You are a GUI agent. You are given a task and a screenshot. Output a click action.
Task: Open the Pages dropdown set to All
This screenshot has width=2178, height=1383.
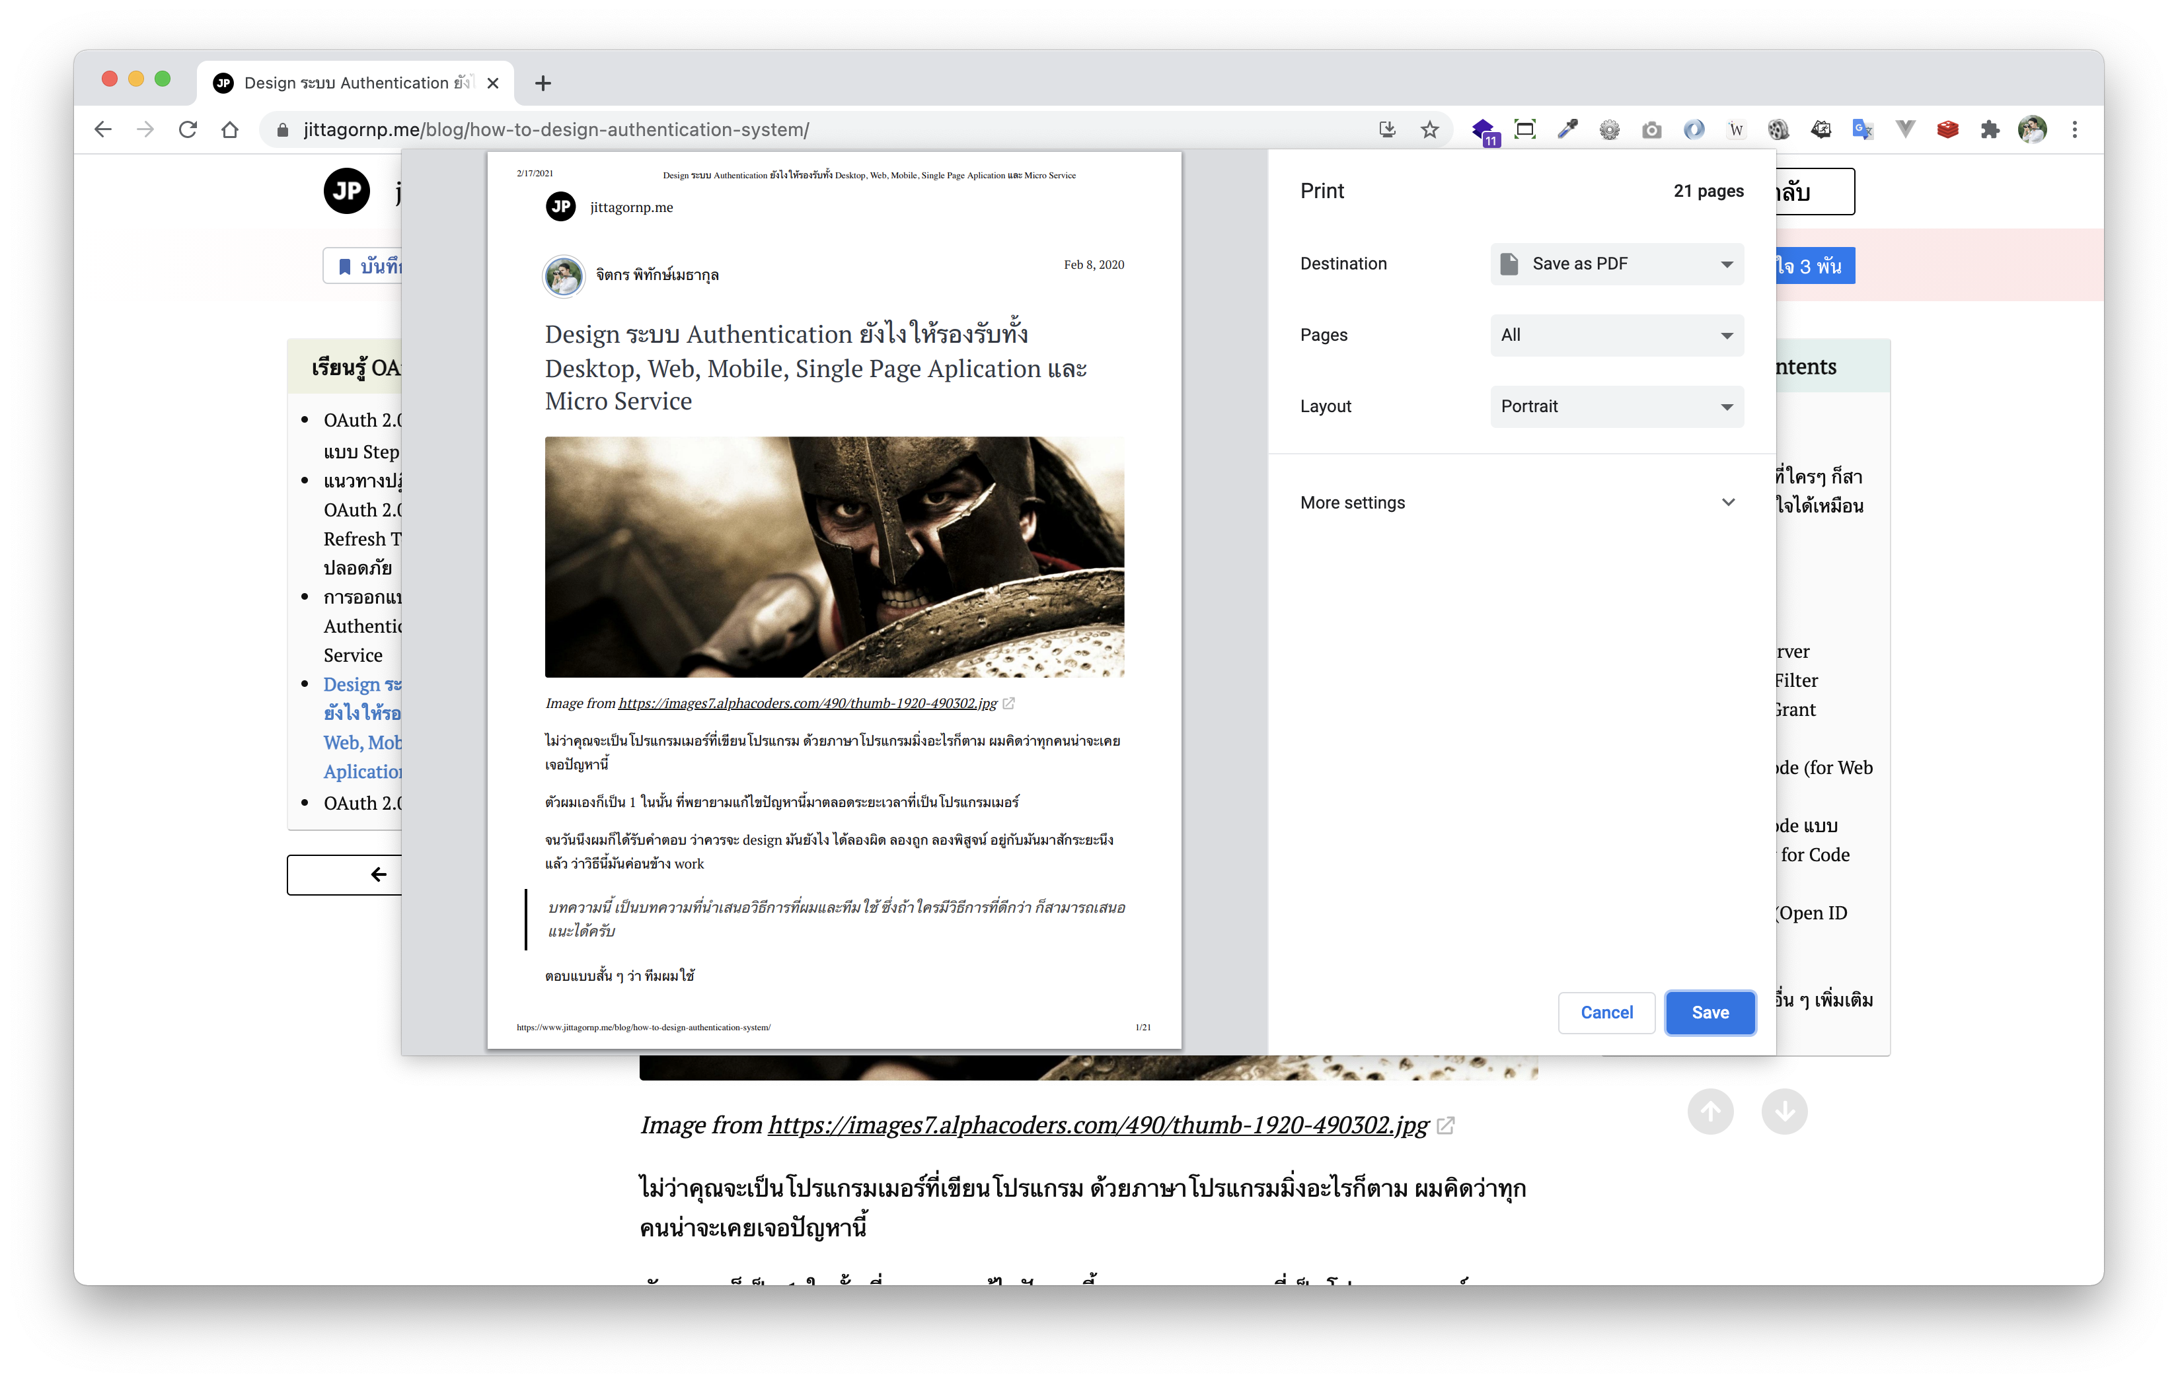[x=1616, y=336]
